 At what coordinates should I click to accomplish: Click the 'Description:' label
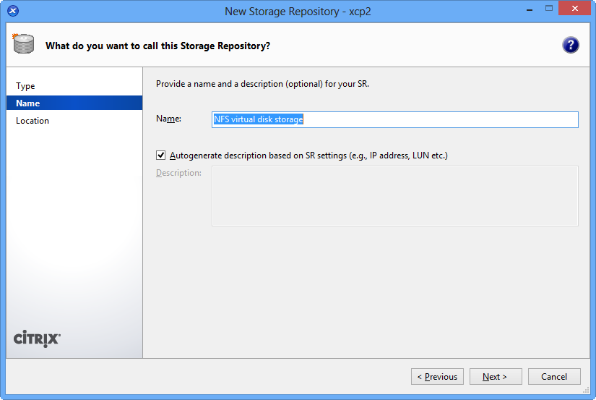click(178, 173)
